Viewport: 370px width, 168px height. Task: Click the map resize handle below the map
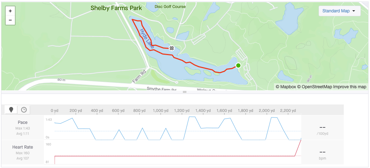click(184, 92)
